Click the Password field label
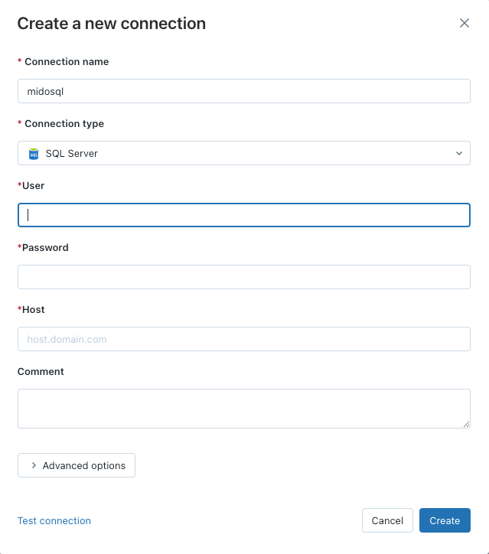489x554 pixels. (x=45, y=248)
